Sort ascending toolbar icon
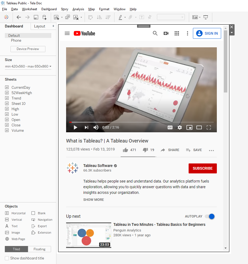 coord(99,17)
